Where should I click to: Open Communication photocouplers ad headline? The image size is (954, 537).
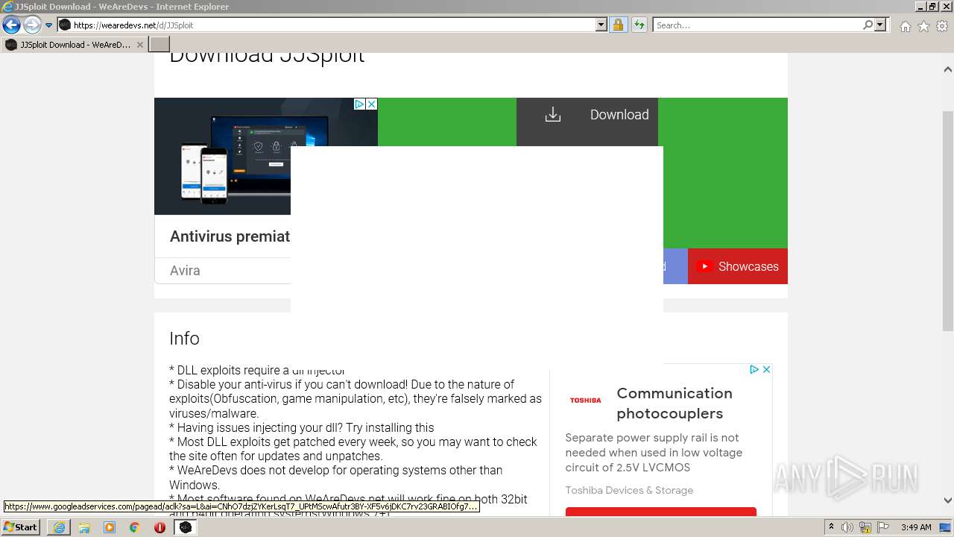coord(675,403)
